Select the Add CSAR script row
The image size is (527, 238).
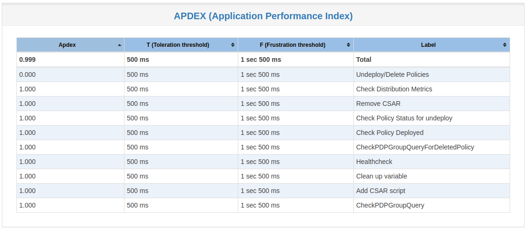point(263,191)
